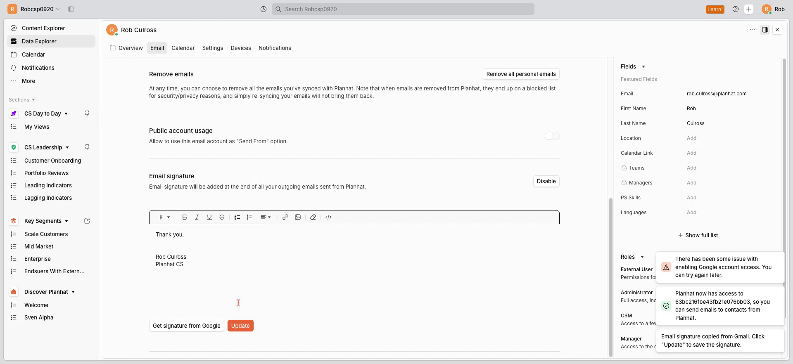
Task: Click the plus create button in top bar
Action: 749,9
